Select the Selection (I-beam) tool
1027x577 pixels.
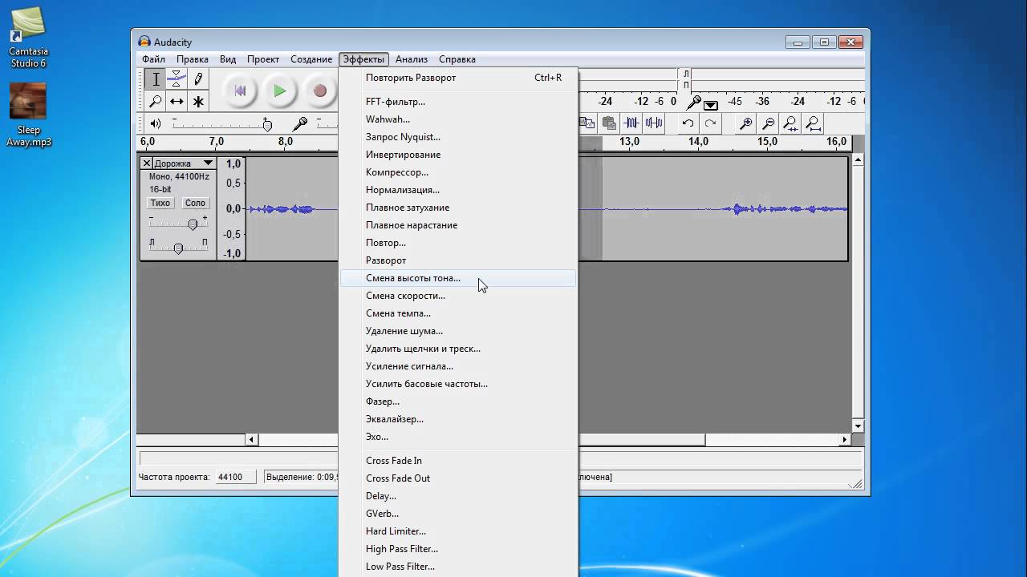click(156, 79)
